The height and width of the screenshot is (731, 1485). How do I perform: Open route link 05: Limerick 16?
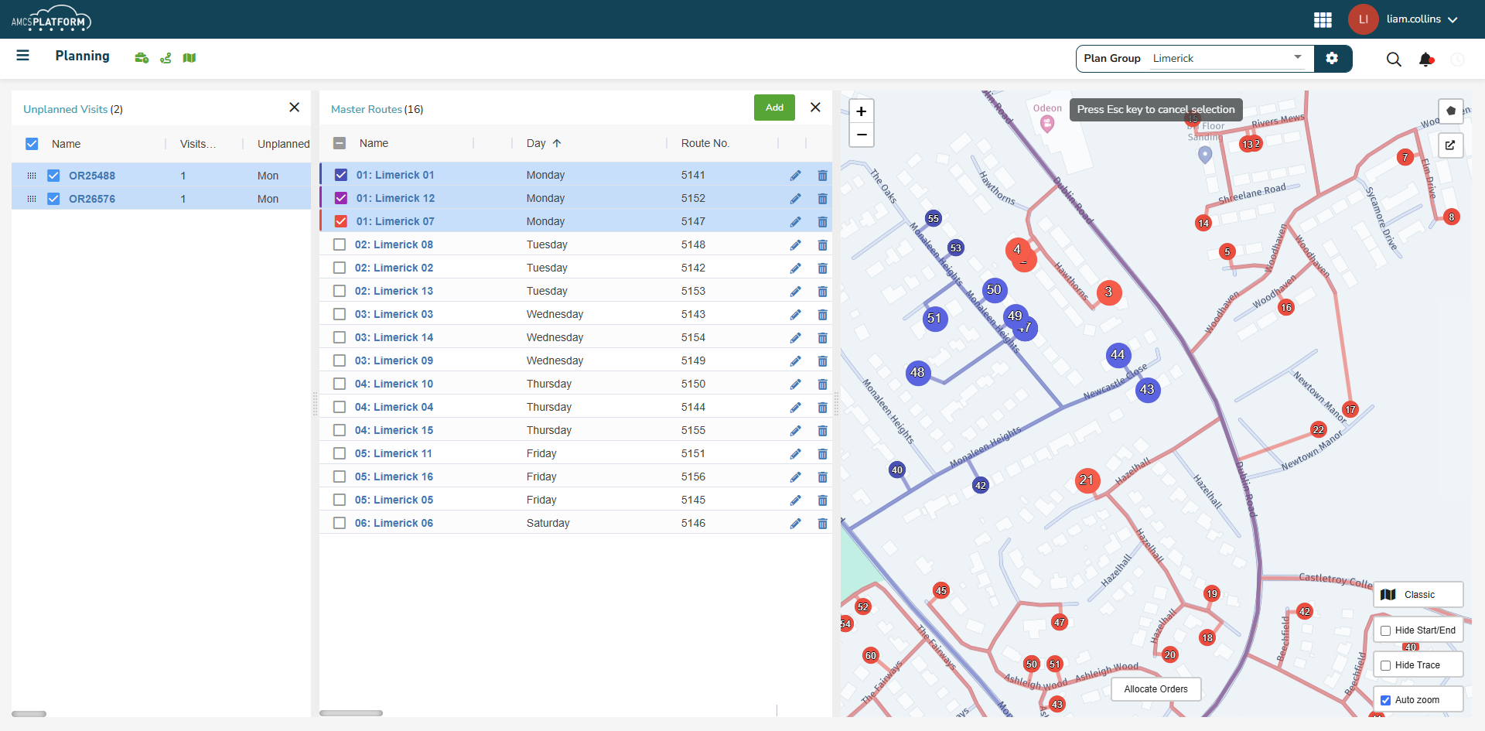pos(394,477)
